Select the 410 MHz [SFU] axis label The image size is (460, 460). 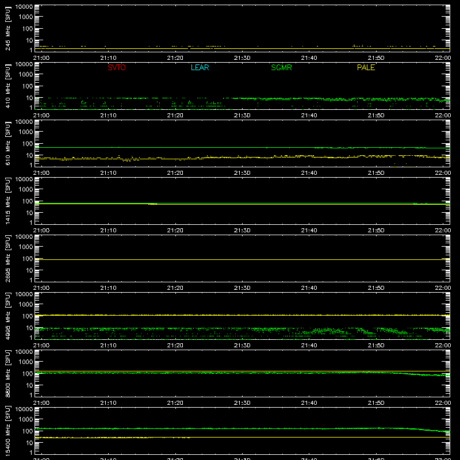coord(8,86)
